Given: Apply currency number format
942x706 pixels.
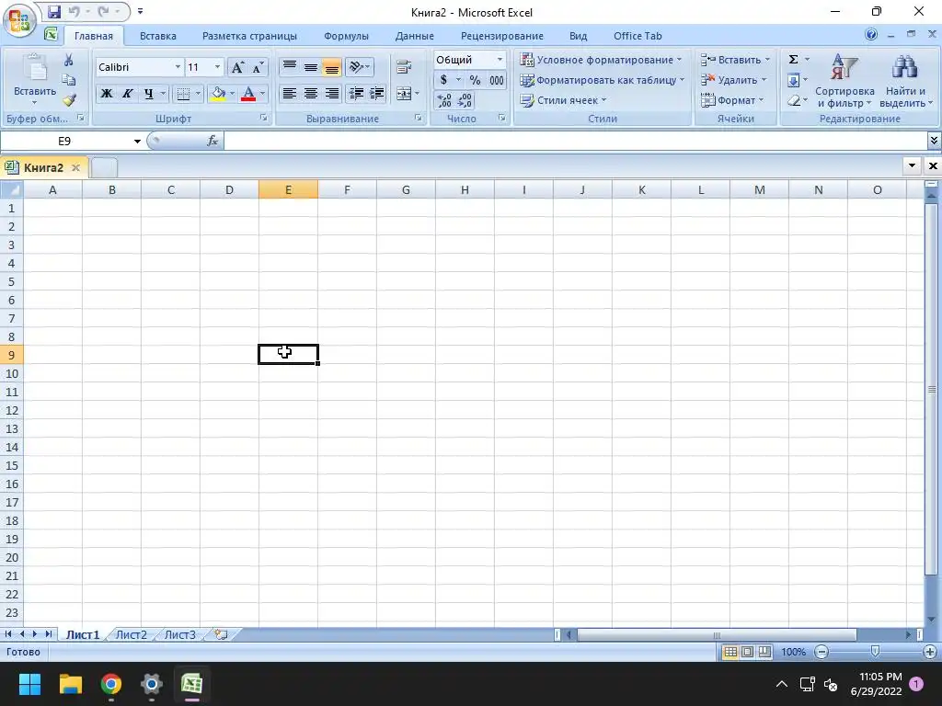Looking at the screenshot, I should tap(443, 80).
